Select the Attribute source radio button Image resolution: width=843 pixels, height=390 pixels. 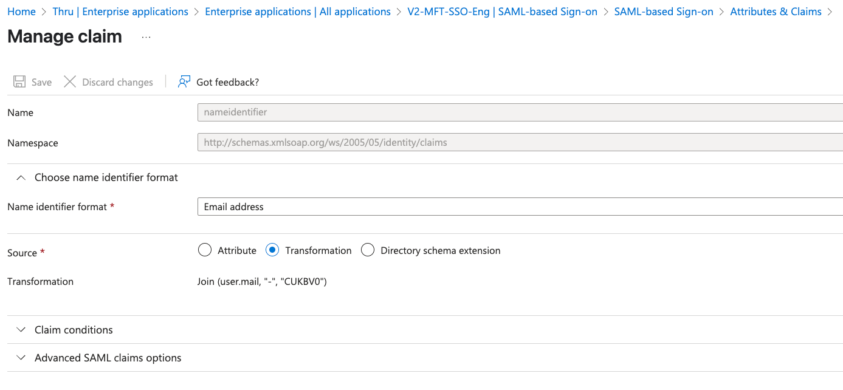(205, 250)
